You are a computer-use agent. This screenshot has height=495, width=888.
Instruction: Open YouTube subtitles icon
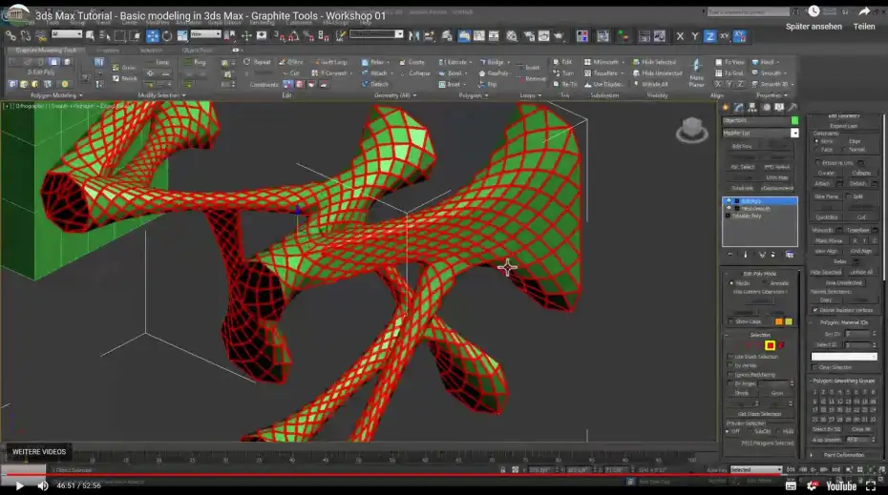click(792, 485)
